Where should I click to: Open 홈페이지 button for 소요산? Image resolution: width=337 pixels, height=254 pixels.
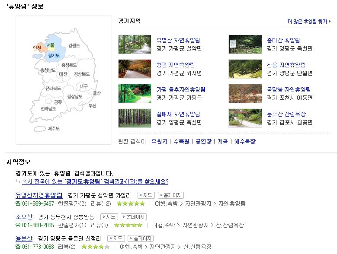[x=134, y=217]
